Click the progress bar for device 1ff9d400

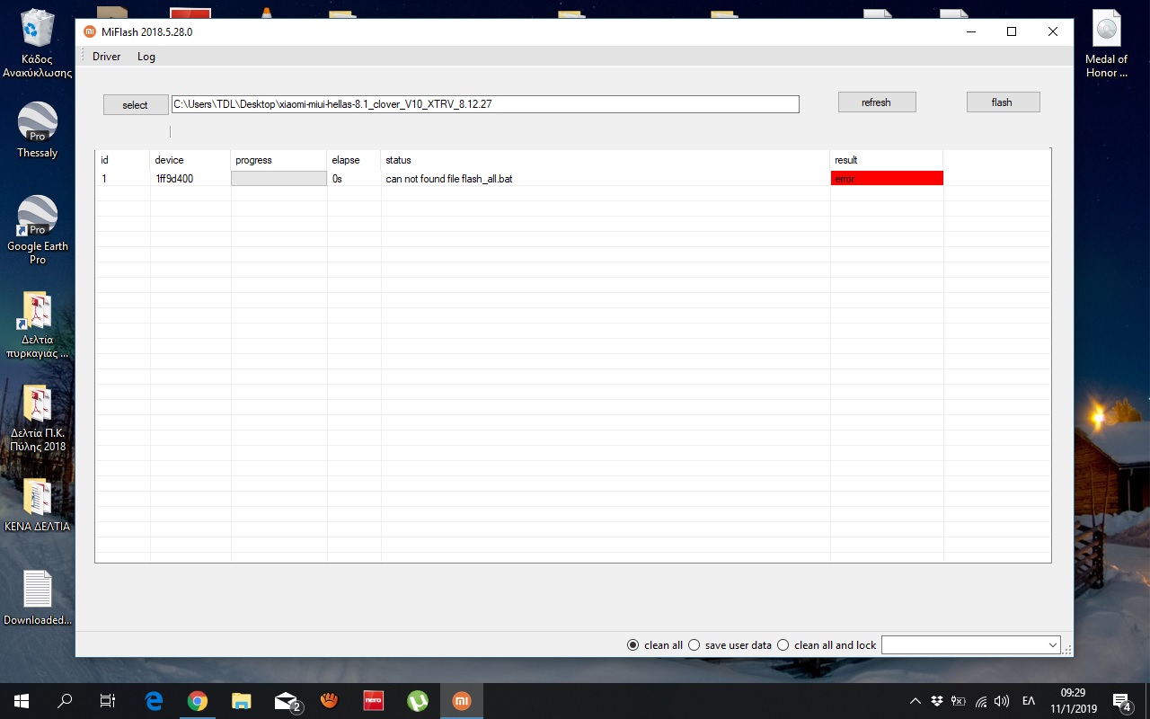pos(279,179)
